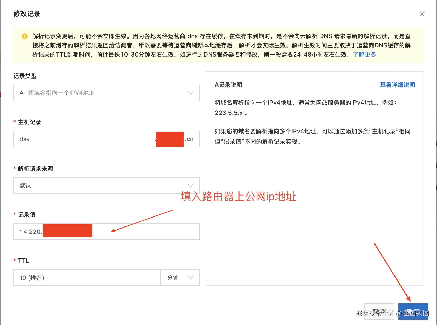Click the 主机记录 input containing dav
This screenshot has width=437, height=325.
(77, 139)
